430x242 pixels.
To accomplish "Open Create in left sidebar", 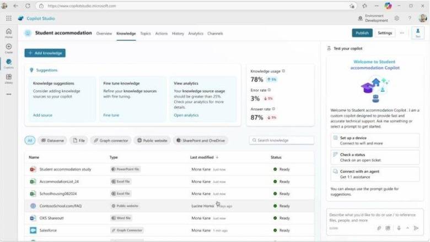I will [x=9, y=48].
